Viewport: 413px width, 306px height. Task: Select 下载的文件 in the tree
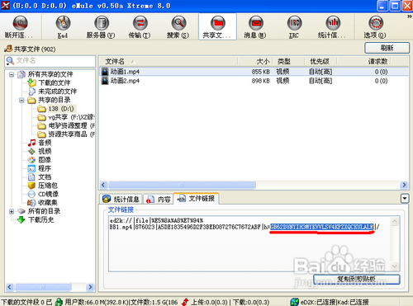pyautogui.click(x=55, y=82)
